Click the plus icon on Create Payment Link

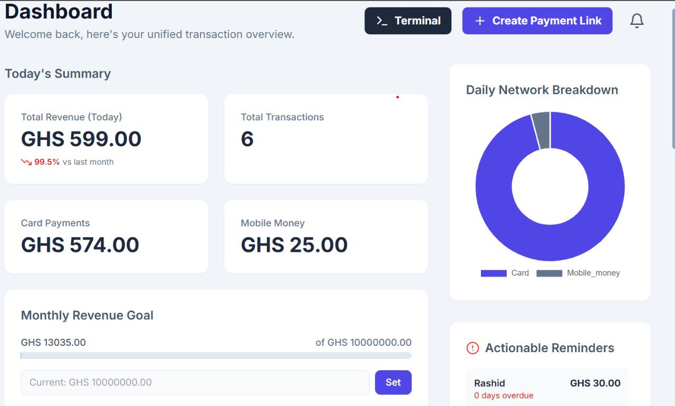(479, 21)
